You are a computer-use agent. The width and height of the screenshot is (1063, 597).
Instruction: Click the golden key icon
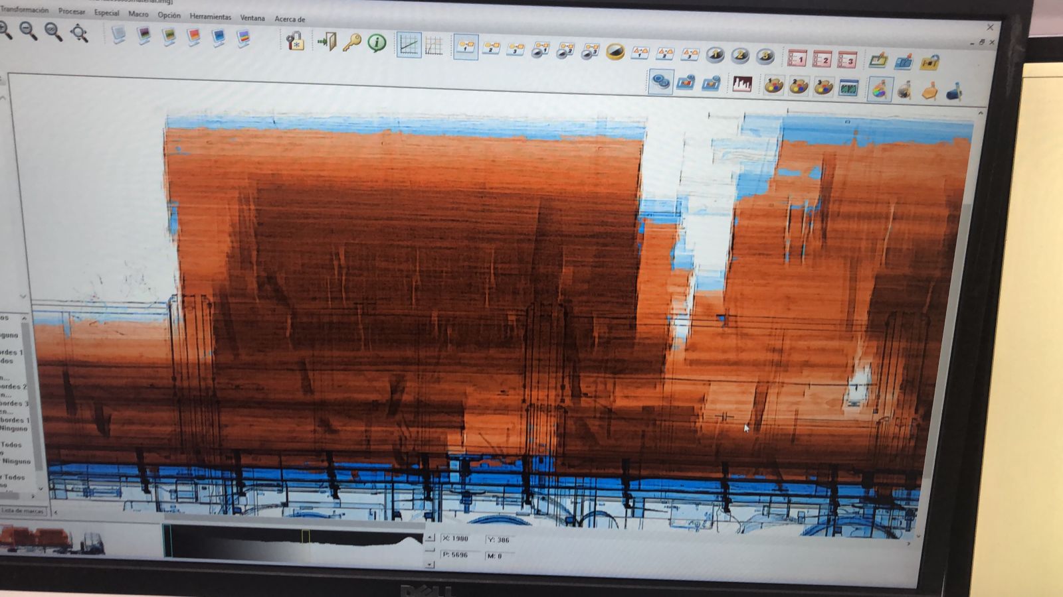click(351, 43)
